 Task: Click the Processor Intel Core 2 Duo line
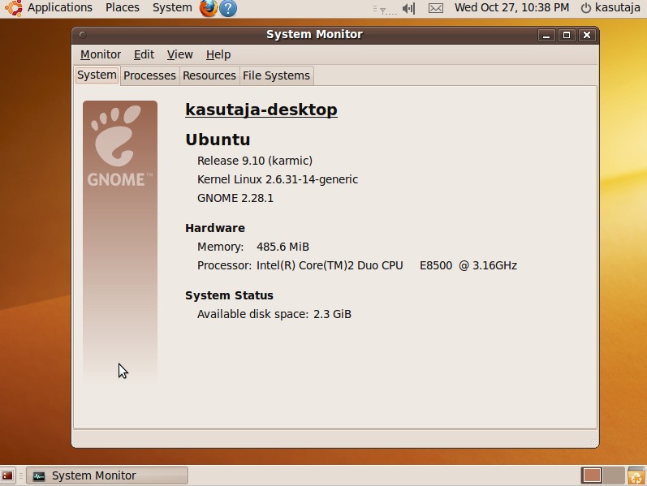(357, 265)
